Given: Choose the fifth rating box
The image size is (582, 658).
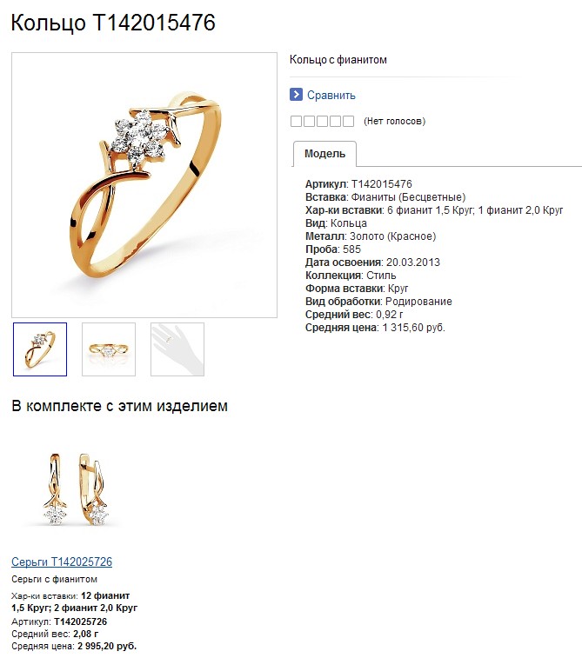Looking at the screenshot, I should tap(348, 122).
